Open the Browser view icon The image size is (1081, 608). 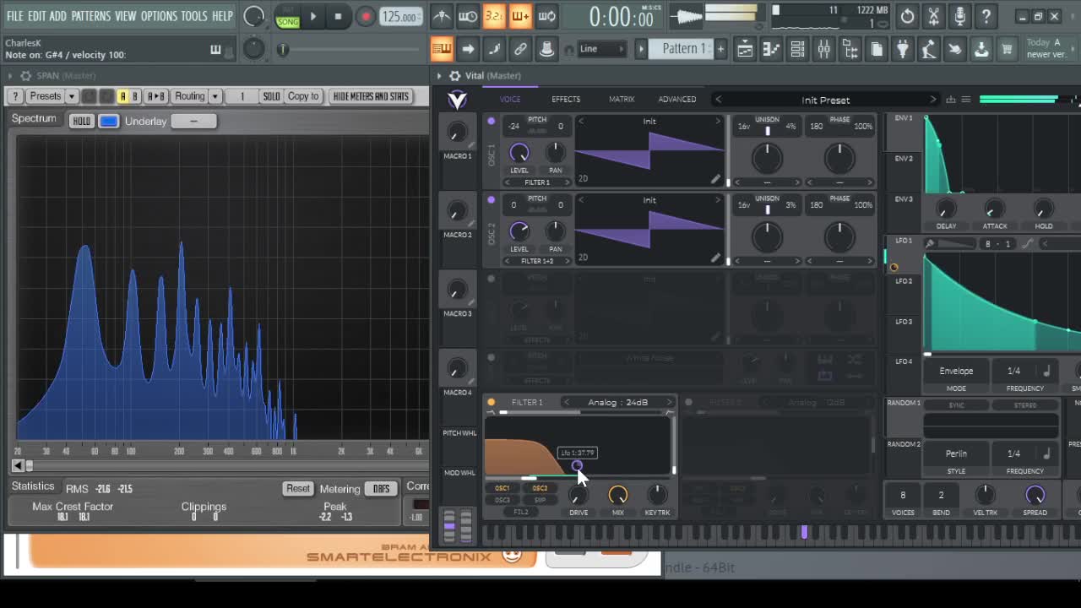850,49
